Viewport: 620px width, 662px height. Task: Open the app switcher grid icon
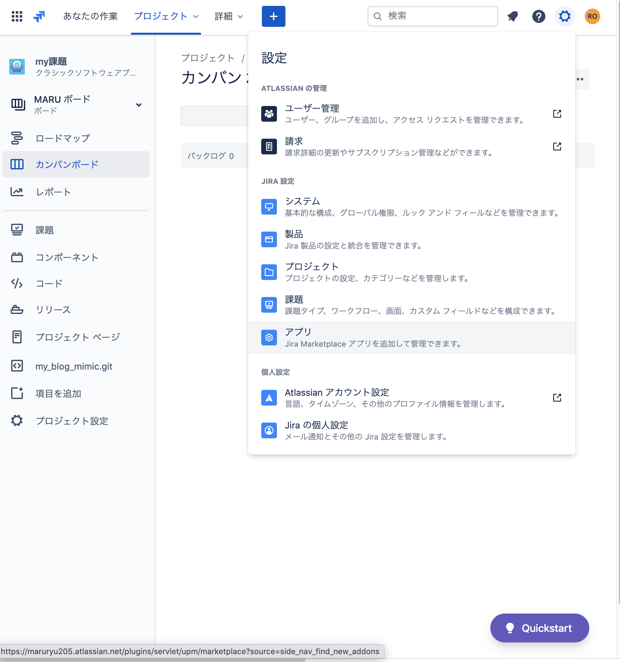[x=17, y=16]
